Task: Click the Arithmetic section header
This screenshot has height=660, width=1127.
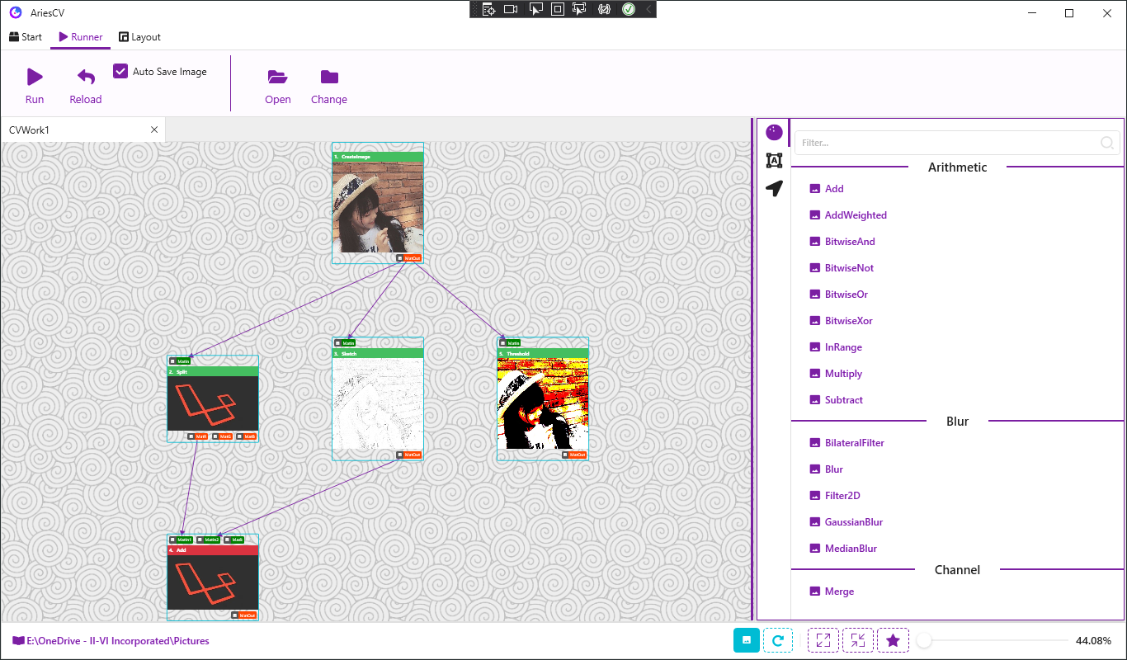Action: [x=957, y=167]
